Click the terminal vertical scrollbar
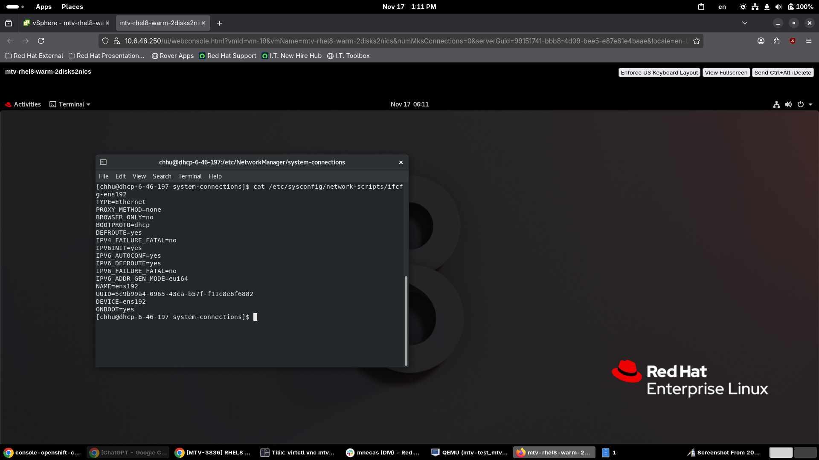Image resolution: width=819 pixels, height=460 pixels. 406,319
